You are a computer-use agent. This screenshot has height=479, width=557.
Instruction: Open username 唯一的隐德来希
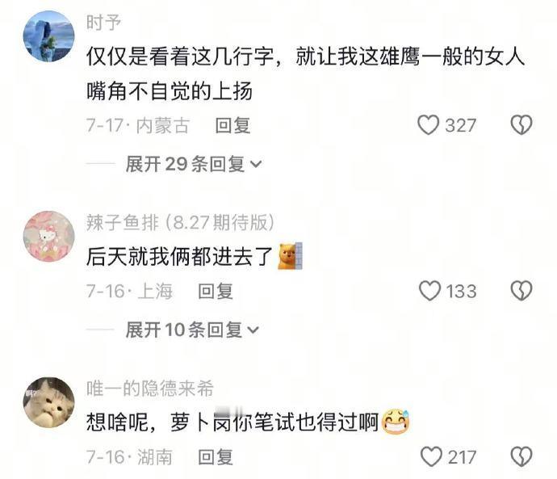[x=150, y=389]
